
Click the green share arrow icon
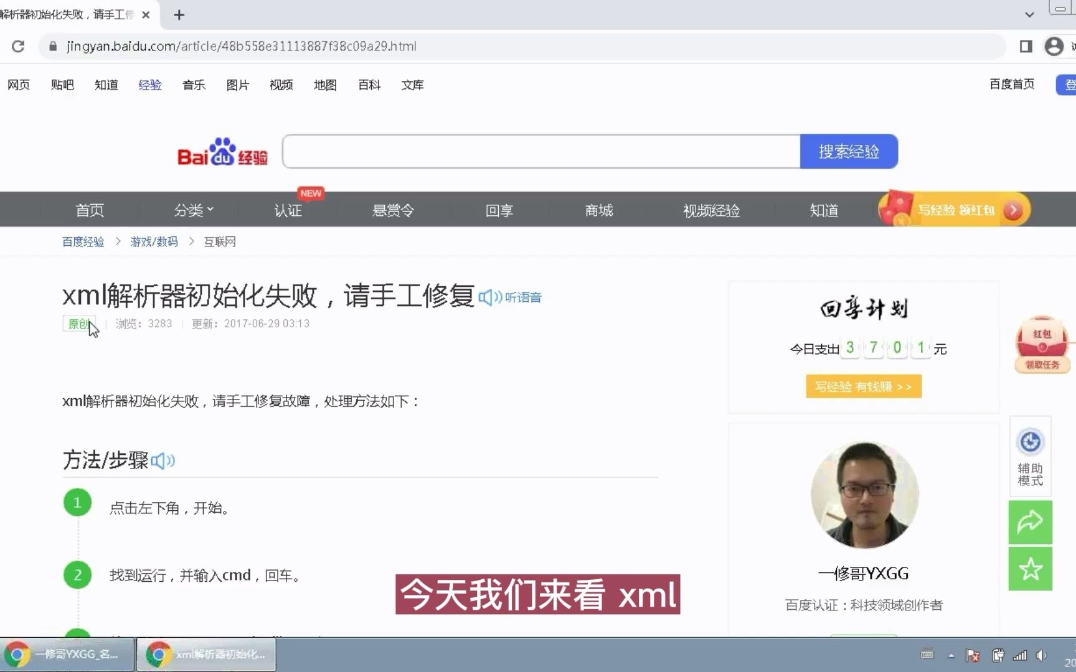1030,522
